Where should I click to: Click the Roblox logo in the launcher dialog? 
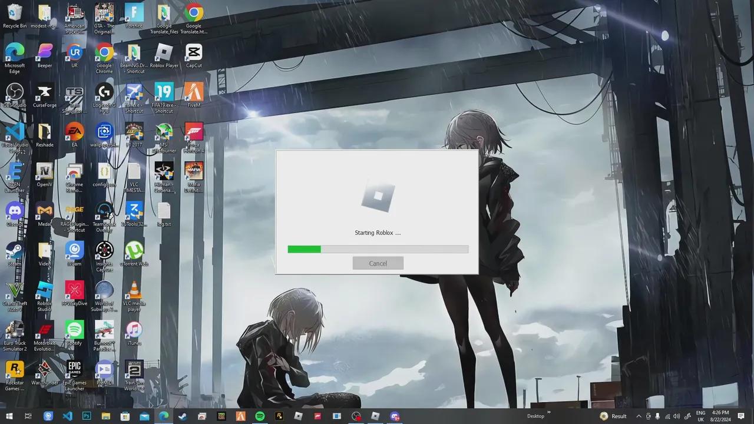coord(378,196)
